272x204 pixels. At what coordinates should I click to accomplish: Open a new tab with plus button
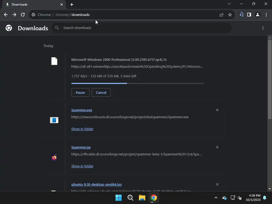click(72, 5)
